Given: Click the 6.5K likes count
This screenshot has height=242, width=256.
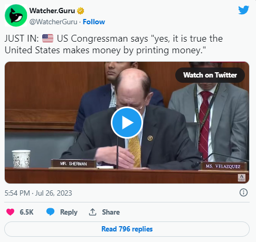Looking at the screenshot, I should point(26,212).
